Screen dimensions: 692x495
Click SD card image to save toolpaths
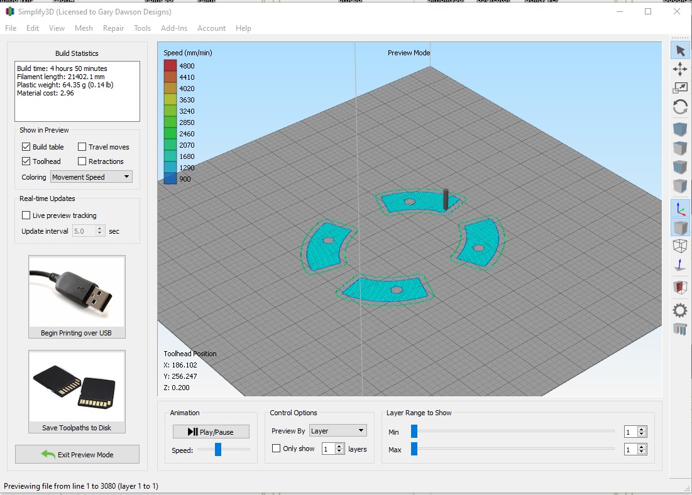[77, 386]
